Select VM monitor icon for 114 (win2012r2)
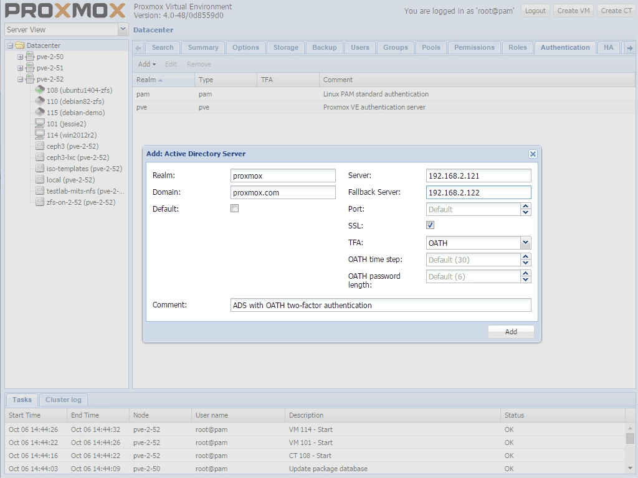 40,134
